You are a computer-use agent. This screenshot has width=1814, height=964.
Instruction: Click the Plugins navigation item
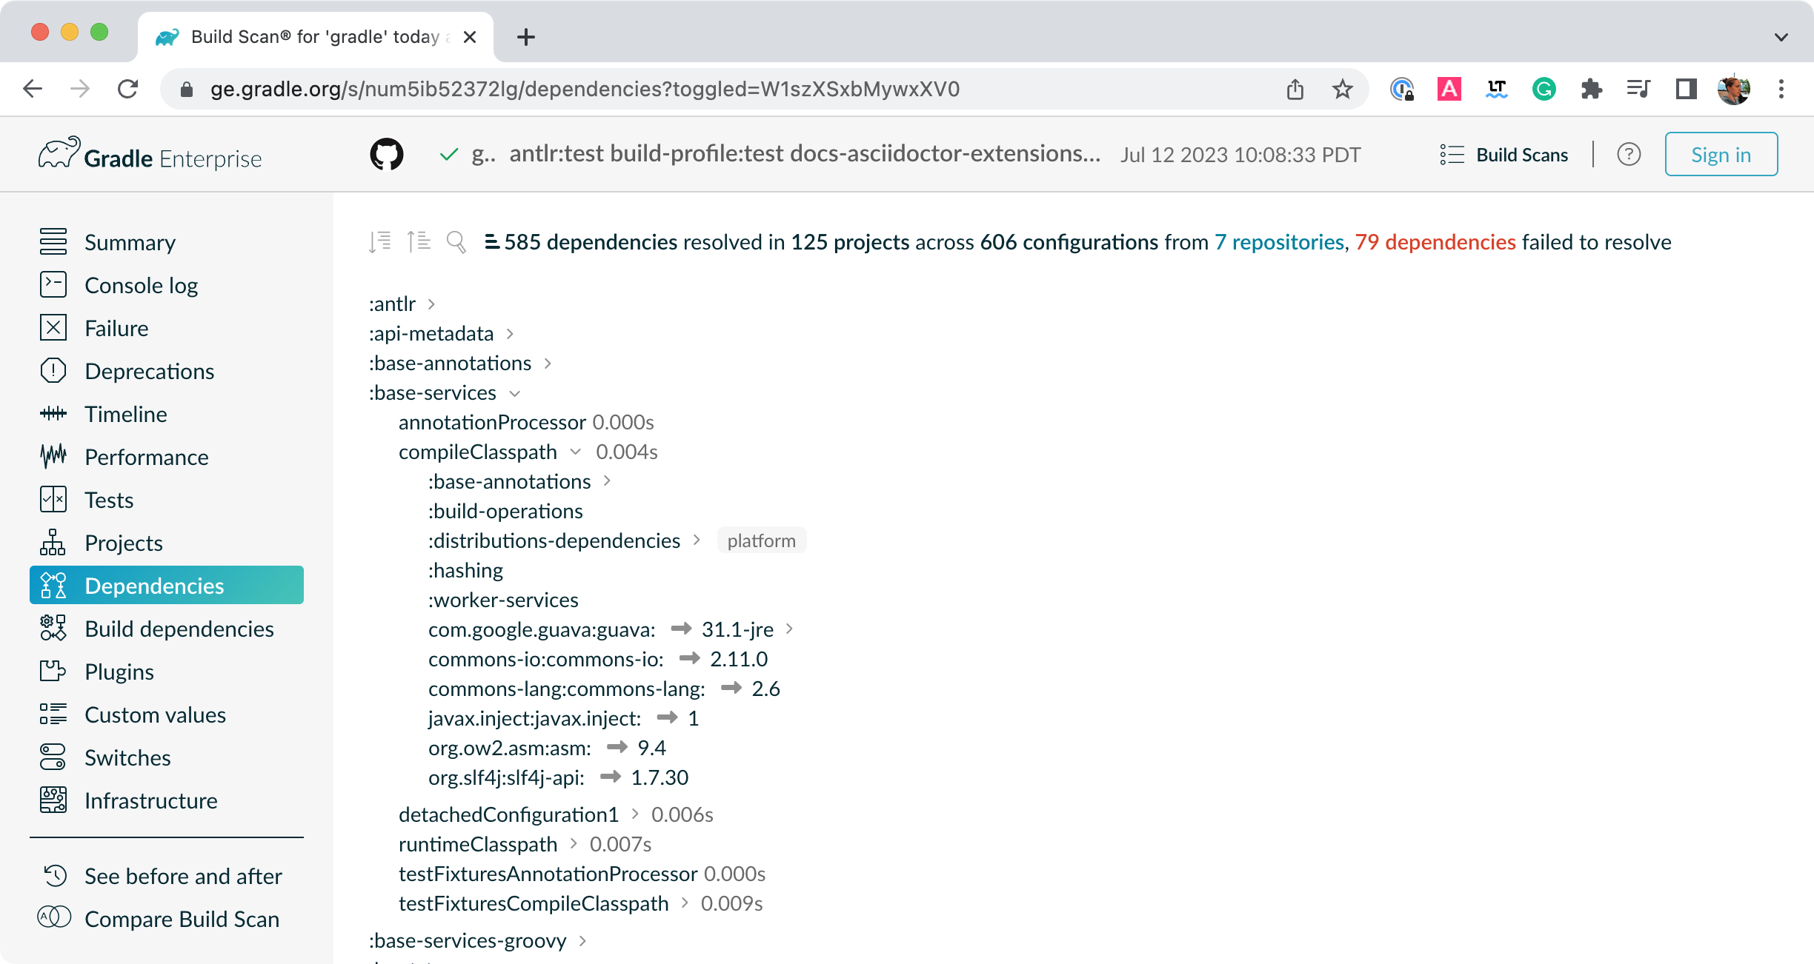(x=119, y=672)
